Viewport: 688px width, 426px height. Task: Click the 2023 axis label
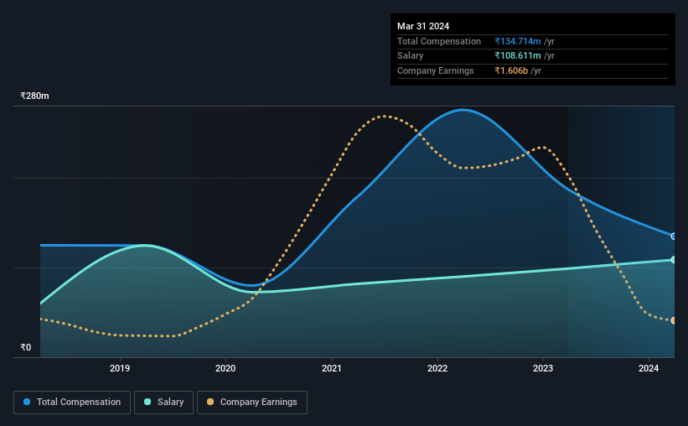543,368
